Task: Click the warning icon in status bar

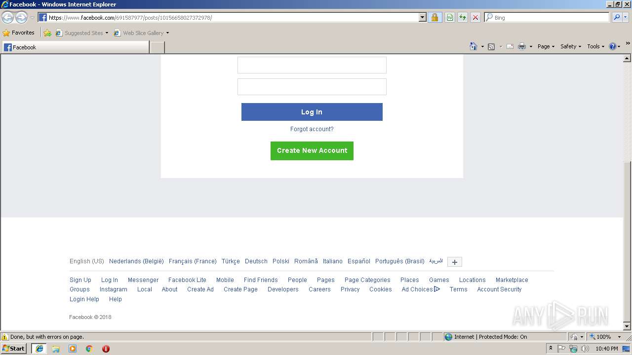Action: pyautogui.click(x=5, y=337)
